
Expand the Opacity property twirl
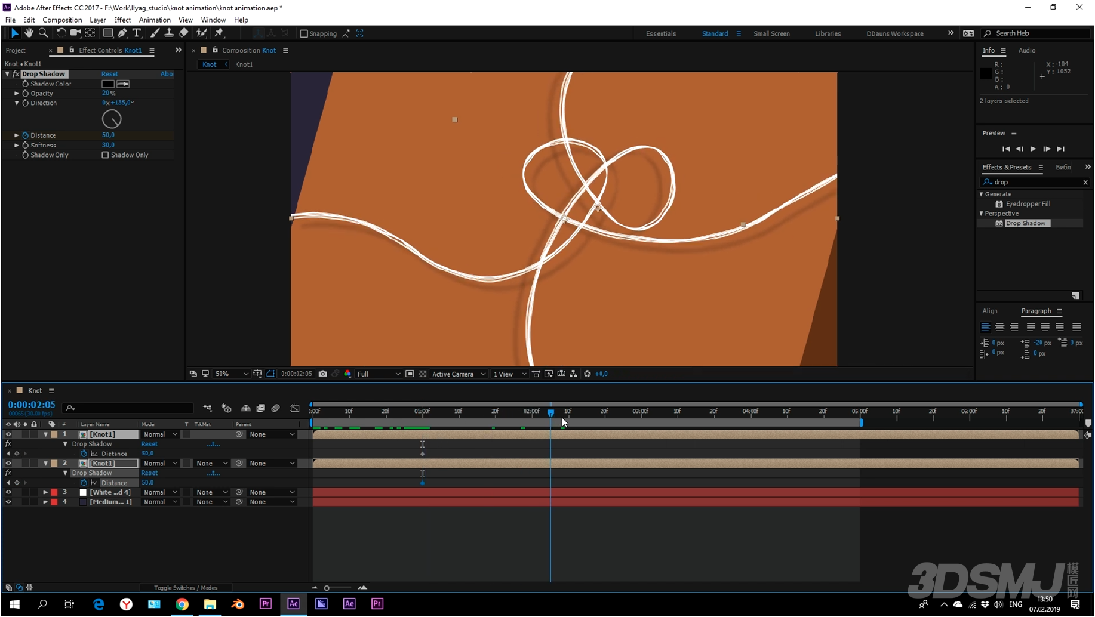17,94
